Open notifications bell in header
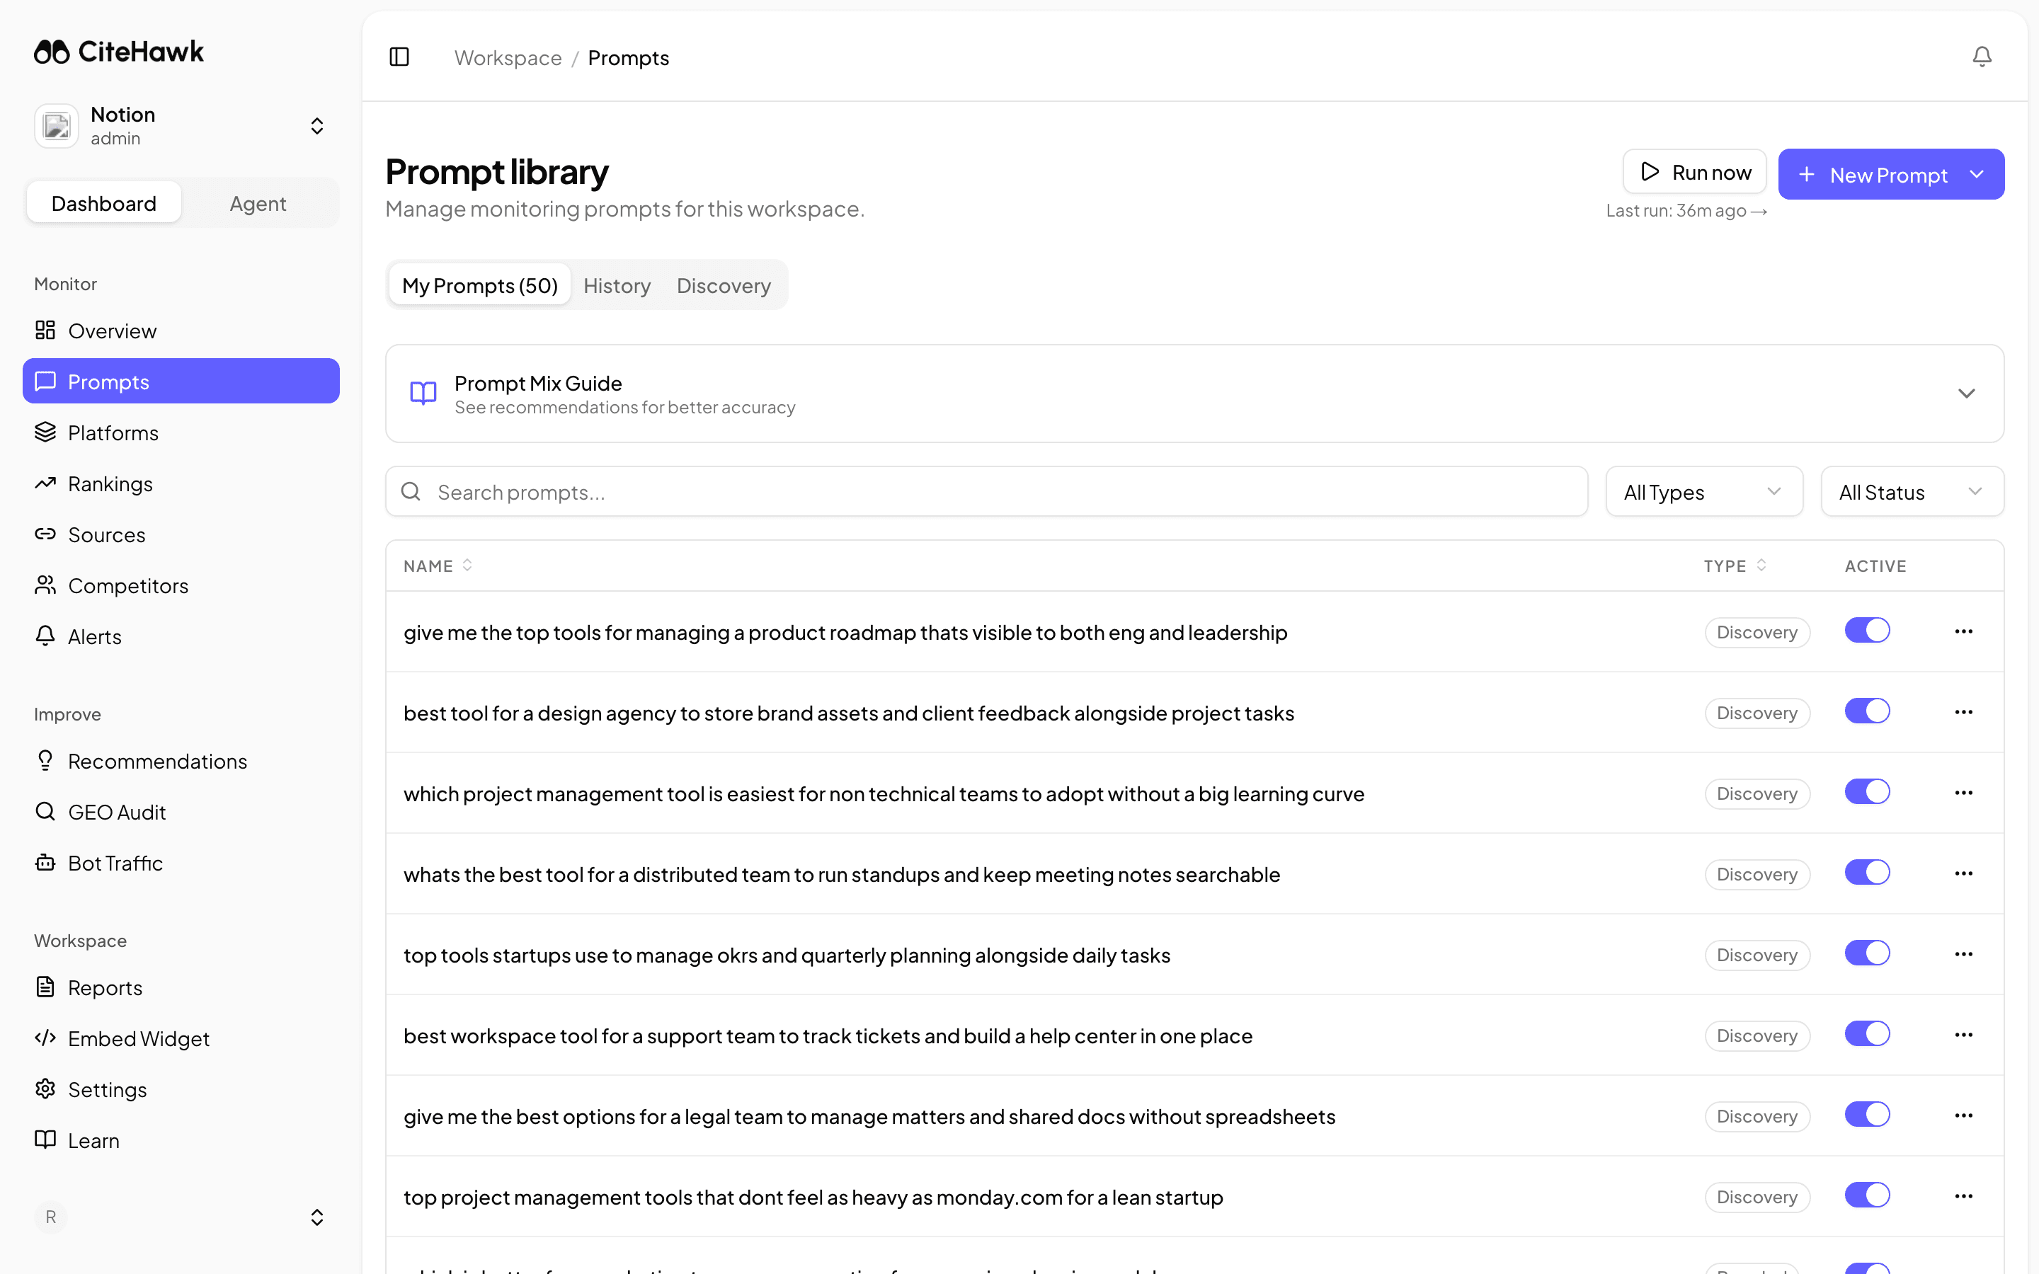Screen dimensions: 2039x1274 (x=1982, y=57)
